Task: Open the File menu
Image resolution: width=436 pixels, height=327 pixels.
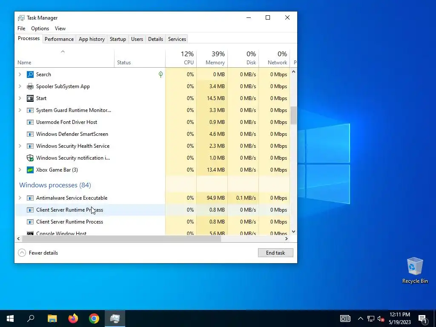Action: (x=21, y=29)
